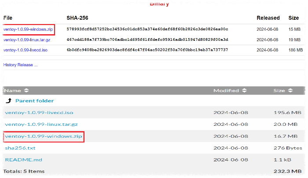Click the 1.1 kB size cell
308x178 pixels.
click(282, 160)
